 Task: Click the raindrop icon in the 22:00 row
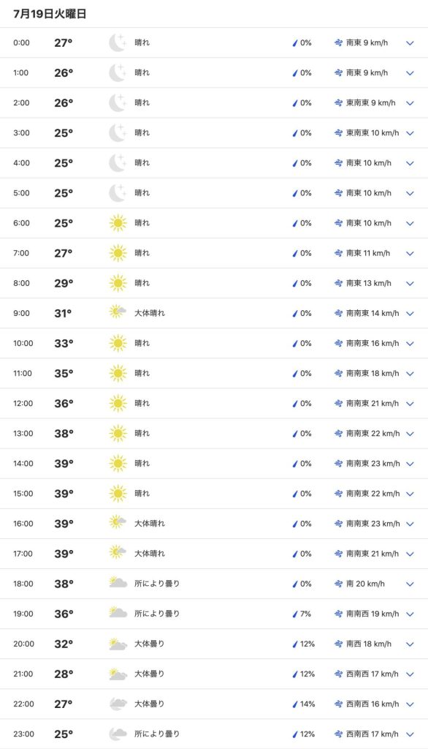pyautogui.click(x=295, y=704)
